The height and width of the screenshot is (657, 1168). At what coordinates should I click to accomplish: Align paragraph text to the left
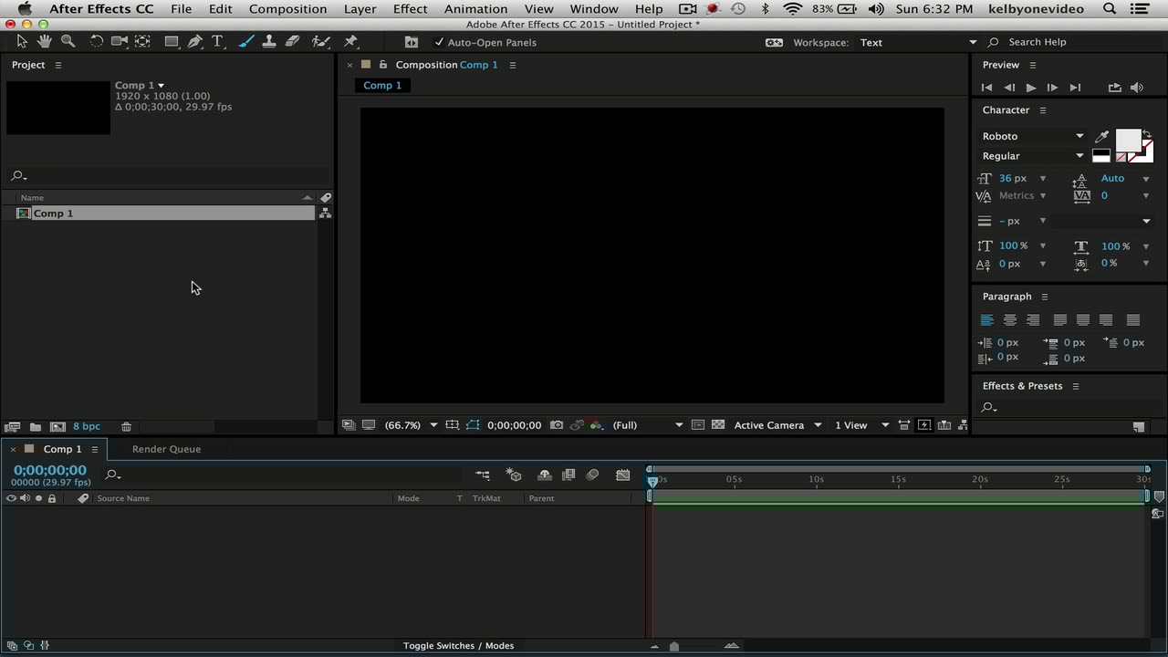(x=986, y=320)
